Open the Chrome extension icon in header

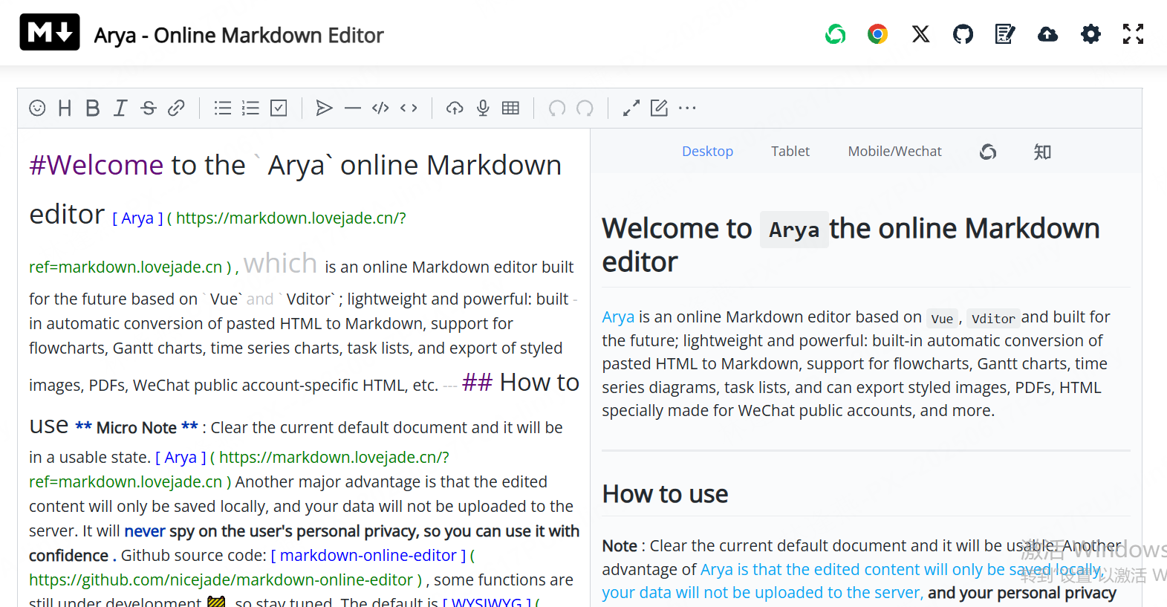[x=878, y=34]
